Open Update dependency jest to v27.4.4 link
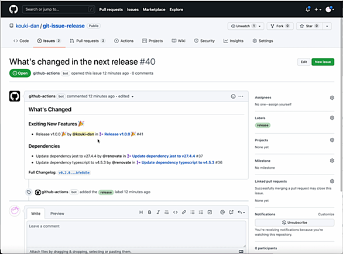343x254 pixels. (163, 156)
